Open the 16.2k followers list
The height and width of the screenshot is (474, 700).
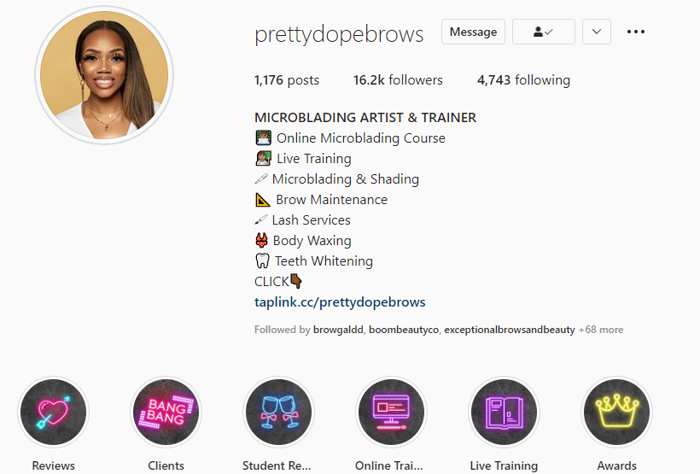pos(398,80)
